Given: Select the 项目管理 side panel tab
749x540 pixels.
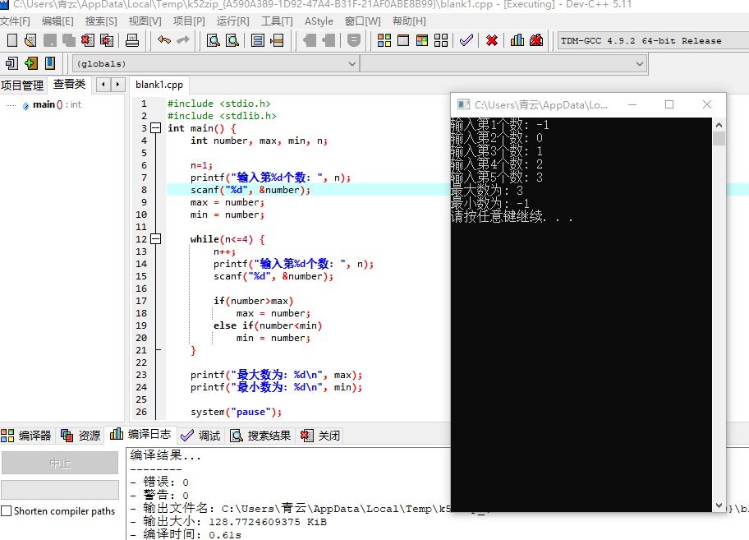Looking at the screenshot, I should coord(22,85).
